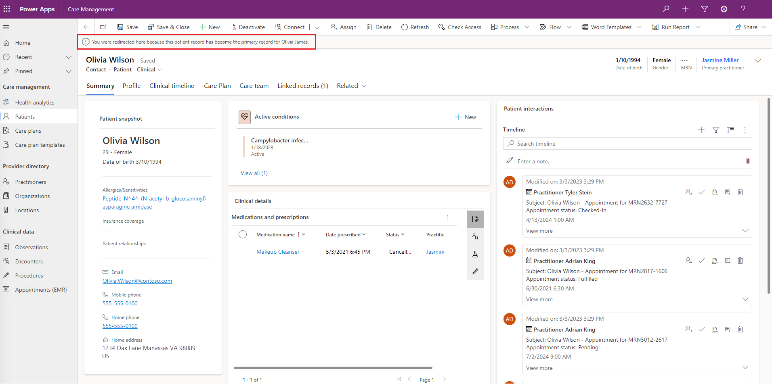
Task: Expand the record header fields chevron
Action: (x=758, y=61)
